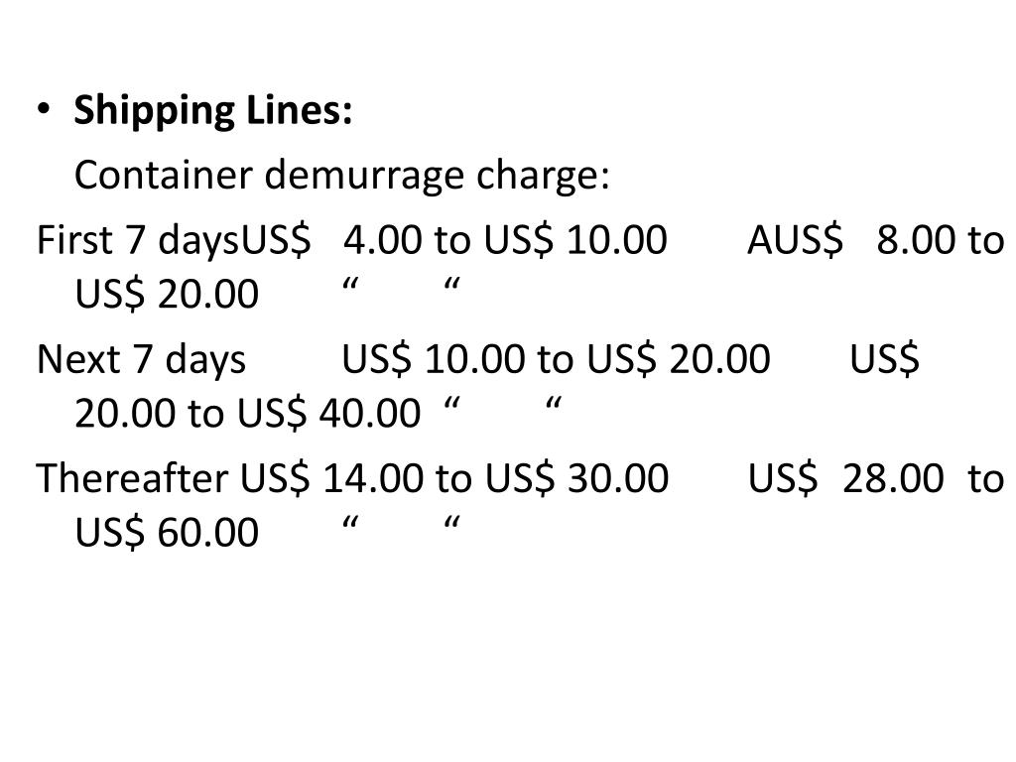This screenshot has height=762, width=1016.
Task: Click the '8.00 to' text
Action: [941, 240]
